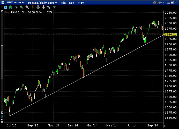Viewport: 179px width, 129px height.
Task: Select the trendline drawing tool
Action: pyautogui.click(x=16, y=7)
